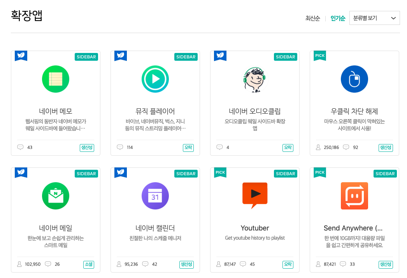
Task: Open the 네이버 메일 title link
Action: coord(56,229)
